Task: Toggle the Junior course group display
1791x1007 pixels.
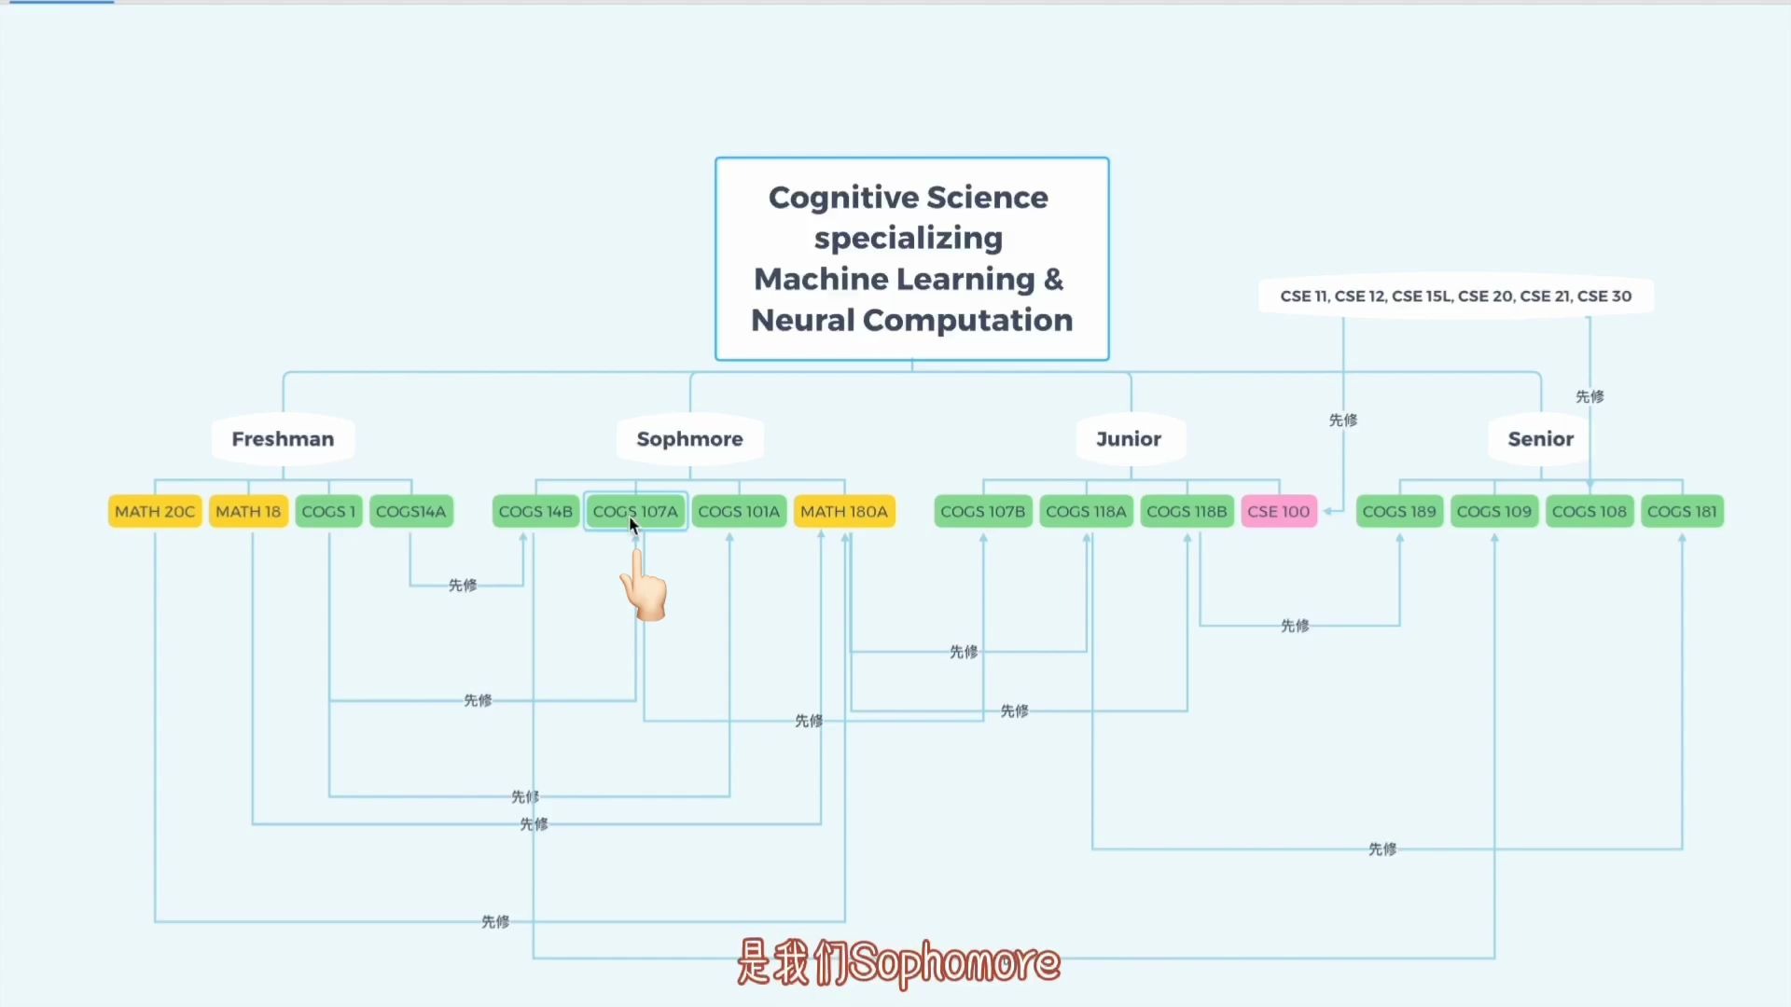Action: pos(1128,439)
